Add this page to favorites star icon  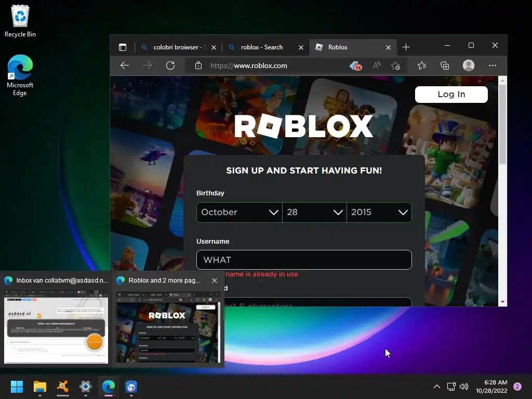[395, 65]
